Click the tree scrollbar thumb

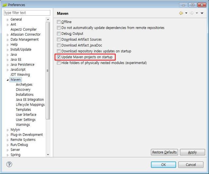point(48,71)
